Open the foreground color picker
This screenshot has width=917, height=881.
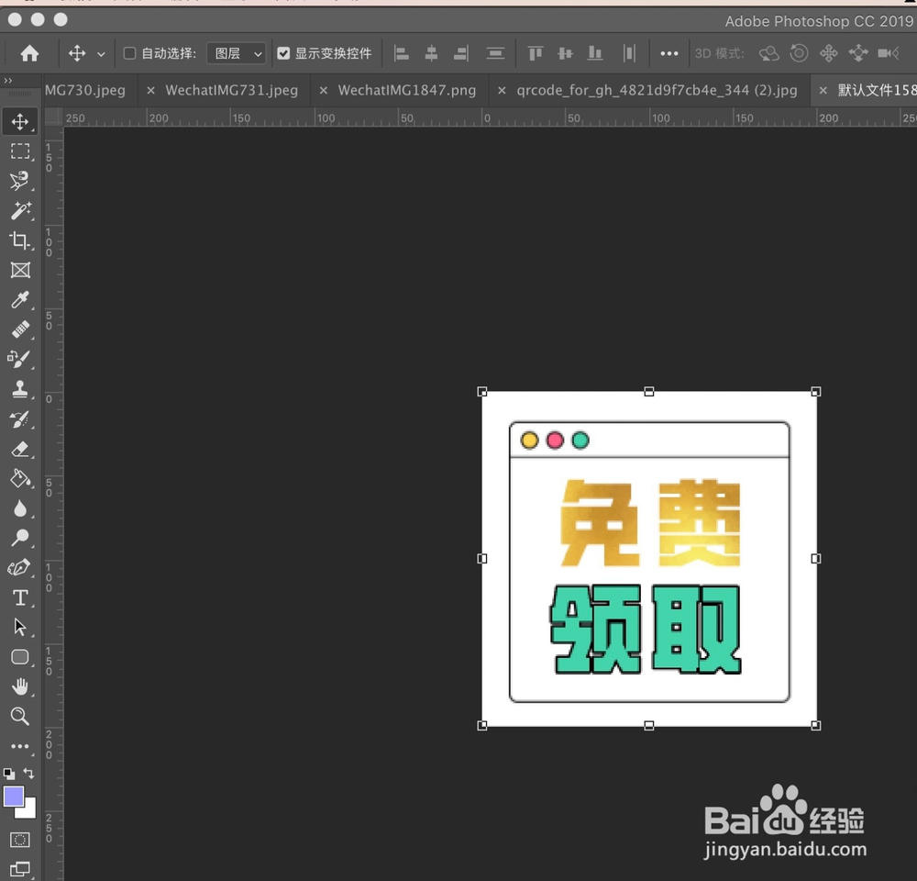[13, 797]
